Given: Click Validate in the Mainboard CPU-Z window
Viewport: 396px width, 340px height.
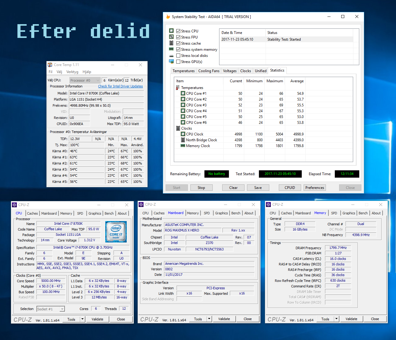Looking at the screenshot, I should [x=224, y=319].
